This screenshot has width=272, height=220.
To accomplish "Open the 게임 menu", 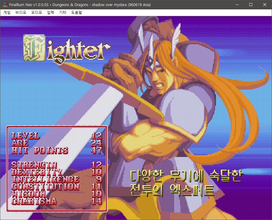I will tap(7, 12).
